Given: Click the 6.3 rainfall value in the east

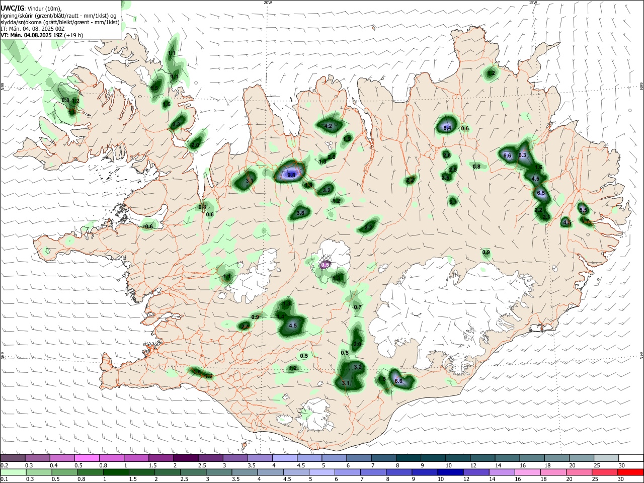Looking at the screenshot, I should 522,155.
